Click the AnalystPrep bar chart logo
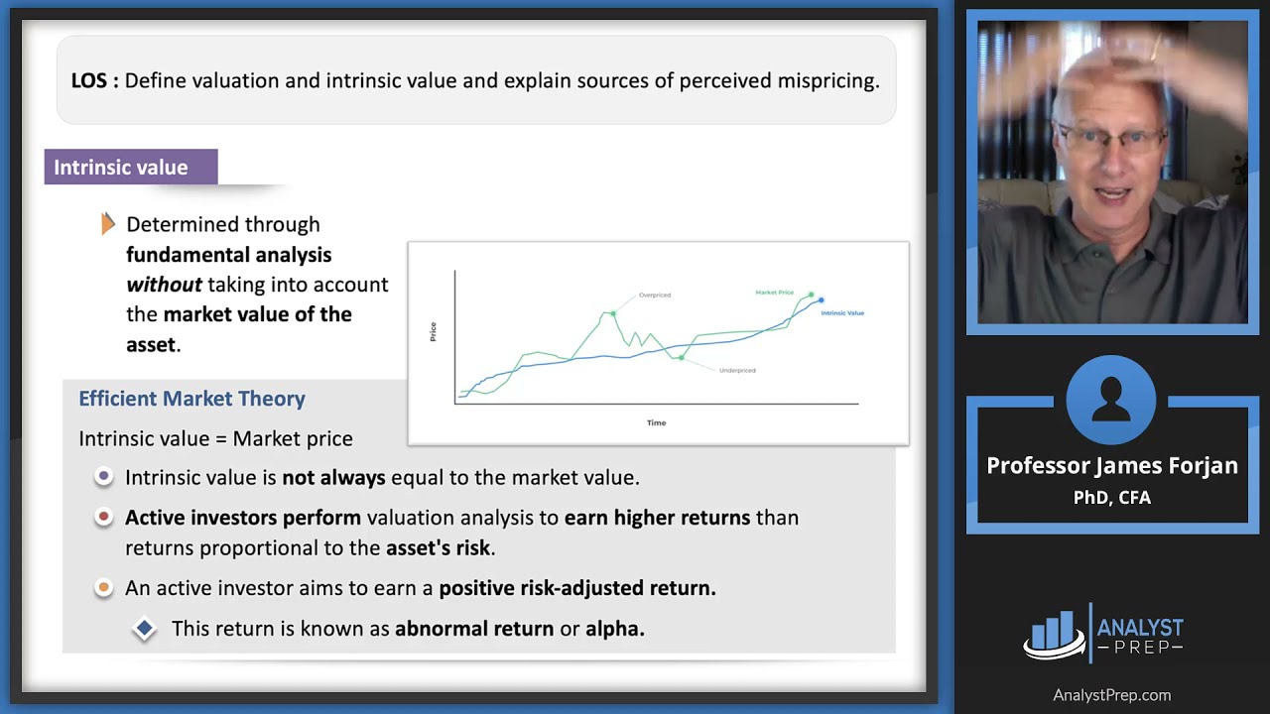 coord(1055,634)
